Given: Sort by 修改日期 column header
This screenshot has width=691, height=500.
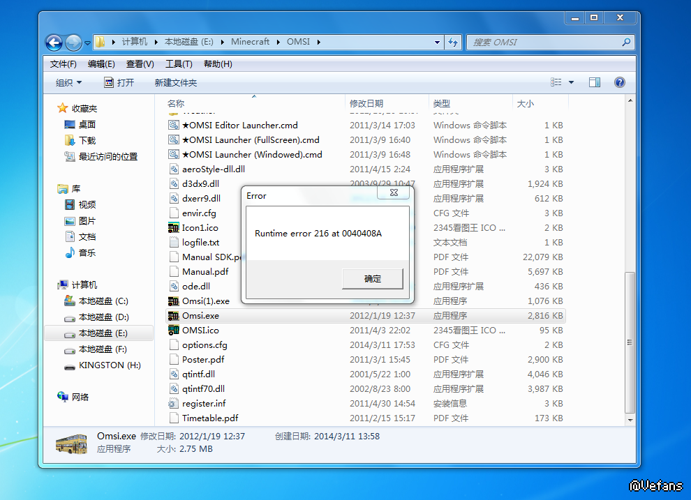Looking at the screenshot, I should (387, 103).
